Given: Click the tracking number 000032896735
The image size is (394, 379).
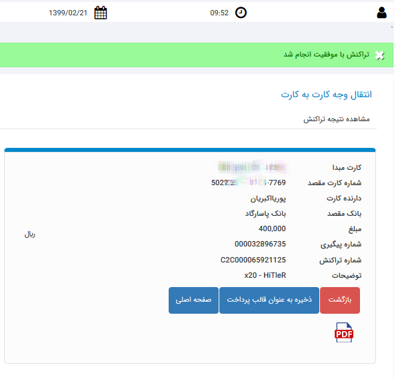Looking at the screenshot, I should point(260,244).
